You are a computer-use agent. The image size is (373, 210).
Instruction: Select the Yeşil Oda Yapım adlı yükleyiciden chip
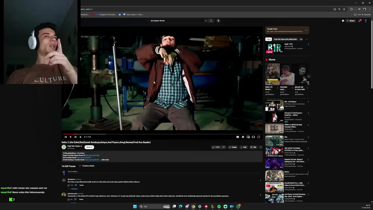click(x=285, y=39)
